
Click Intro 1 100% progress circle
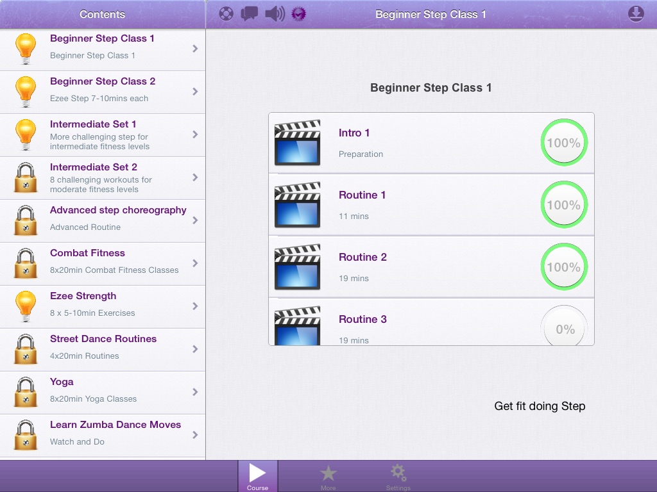point(564,143)
